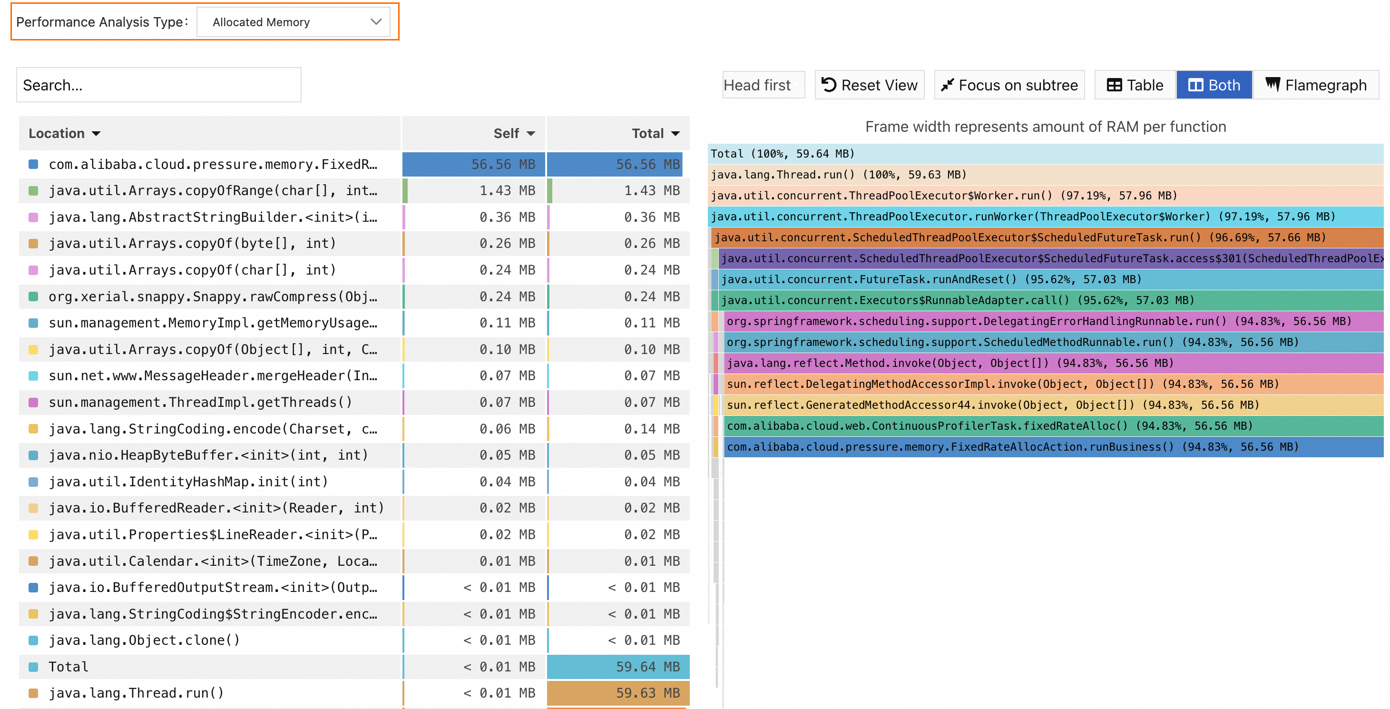Click into the Search input field
1390x709 pixels.
tap(158, 85)
